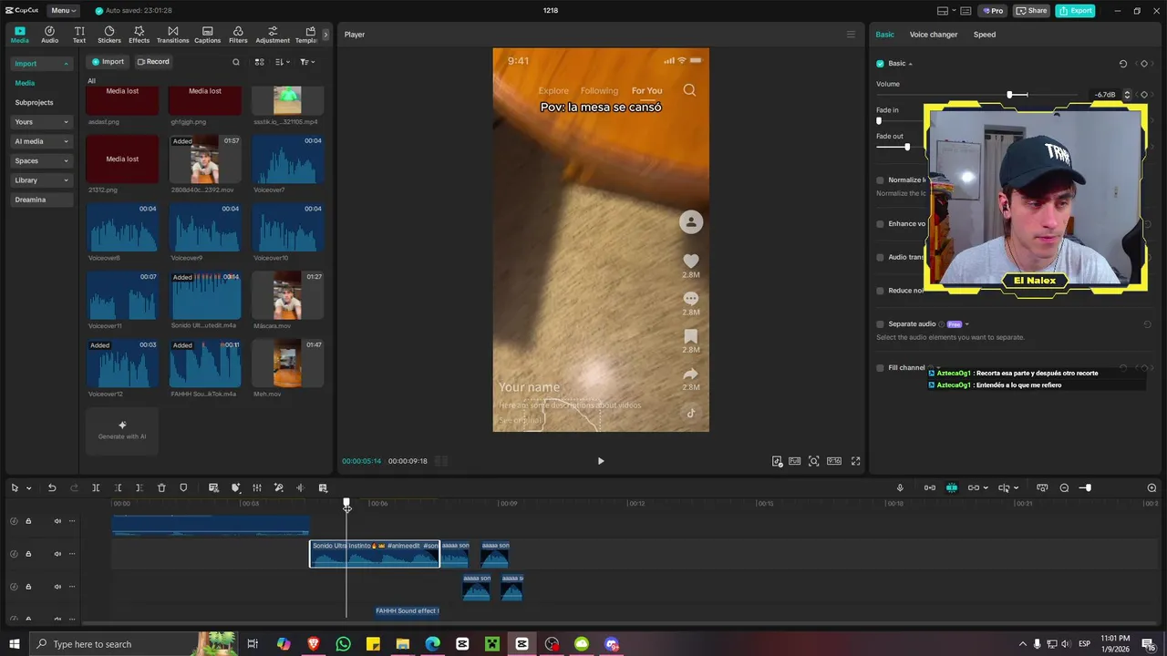Click the Share button
This screenshot has height=656, width=1167.
(1032, 11)
